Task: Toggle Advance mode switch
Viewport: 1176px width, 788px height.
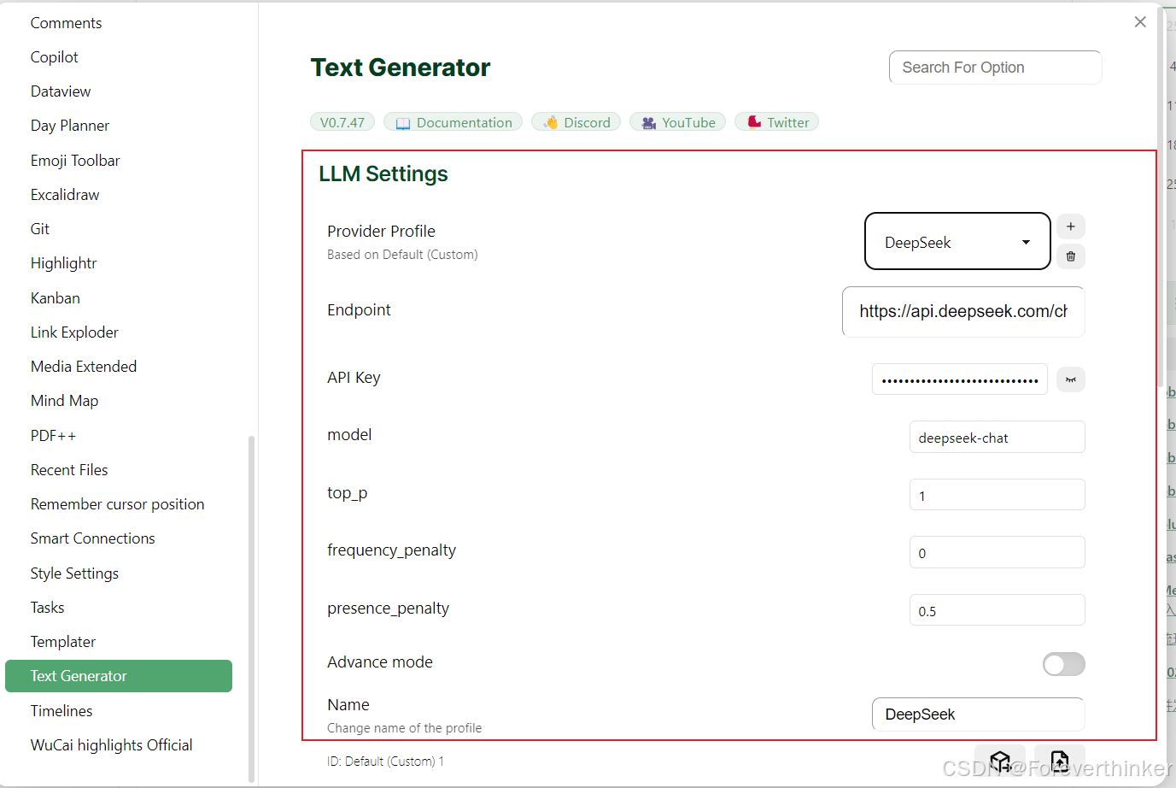Action: point(1063,664)
